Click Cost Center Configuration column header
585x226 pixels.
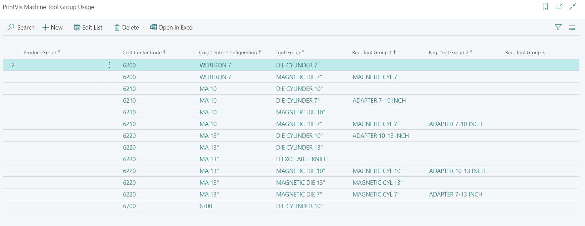(x=228, y=52)
